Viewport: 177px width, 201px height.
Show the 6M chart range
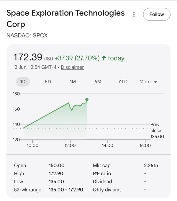(x=98, y=82)
